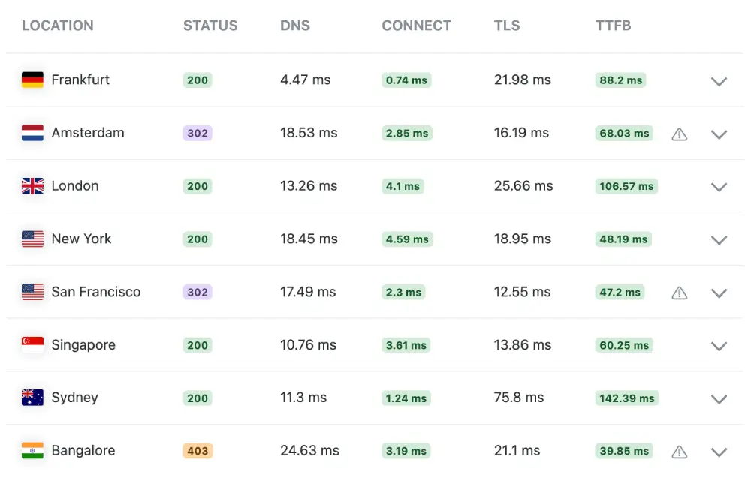Click the 0.74 ms connect badge for Frankfurt

406,80
